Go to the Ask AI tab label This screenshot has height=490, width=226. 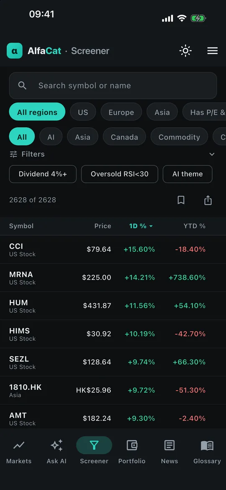point(57,461)
